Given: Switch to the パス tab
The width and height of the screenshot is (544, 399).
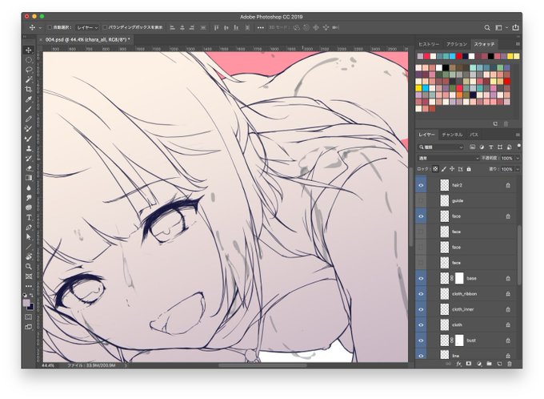Looking at the screenshot, I should click(474, 135).
